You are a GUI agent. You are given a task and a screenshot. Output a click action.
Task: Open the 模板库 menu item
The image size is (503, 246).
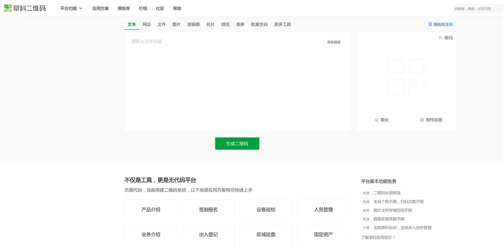pyautogui.click(x=124, y=8)
